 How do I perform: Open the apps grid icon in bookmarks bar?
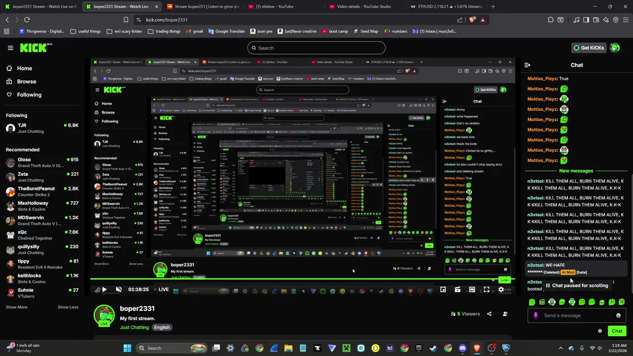[6, 31]
